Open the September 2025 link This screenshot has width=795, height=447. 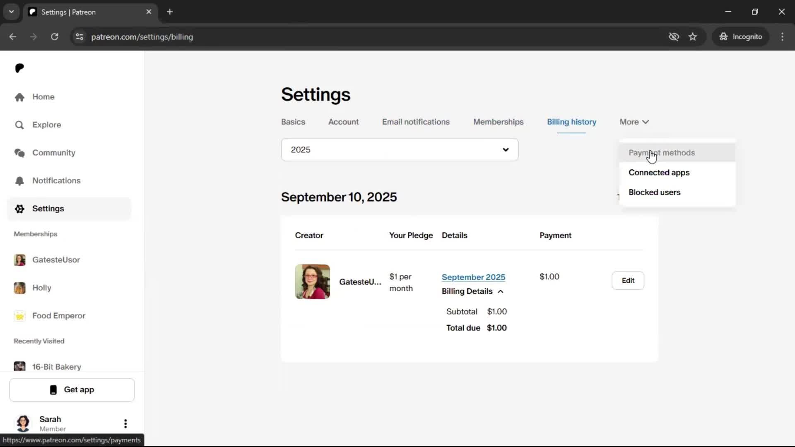(x=473, y=277)
